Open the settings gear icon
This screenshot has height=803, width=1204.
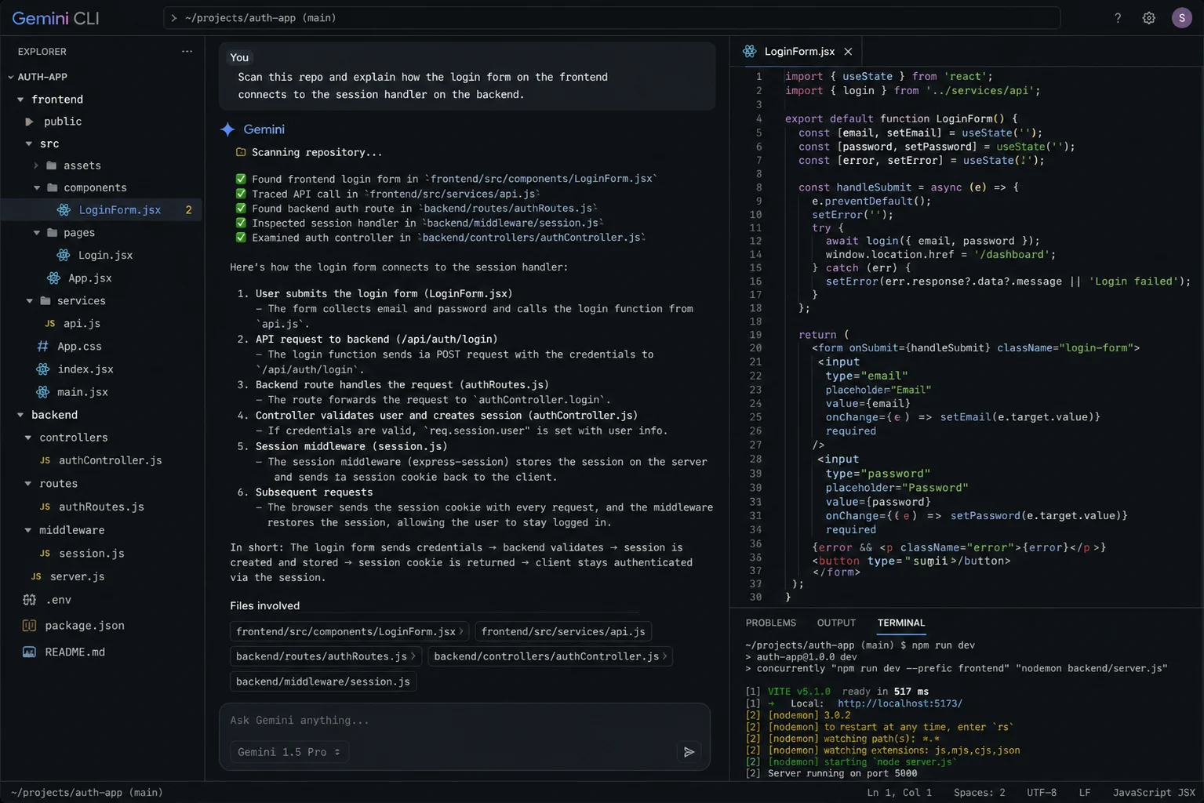[1149, 18]
